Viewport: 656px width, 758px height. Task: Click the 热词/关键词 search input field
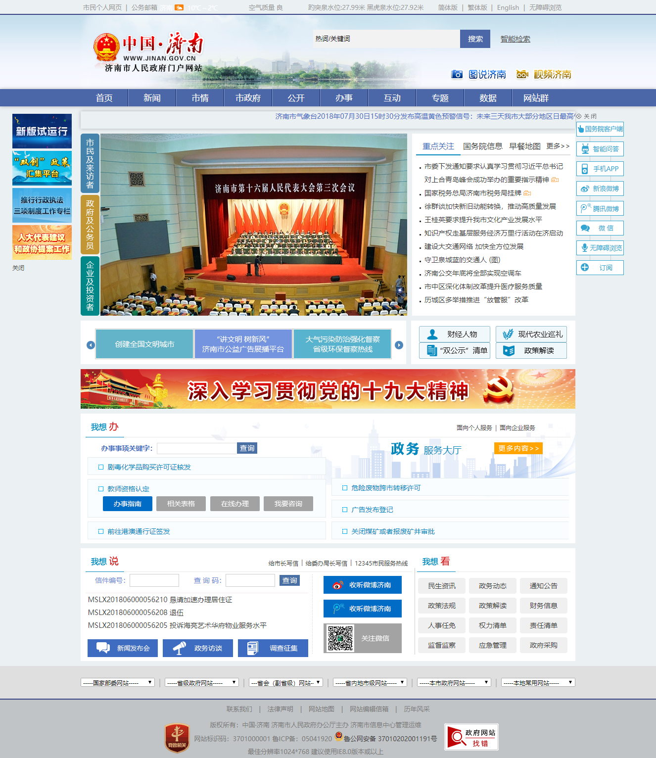click(386, 39)
